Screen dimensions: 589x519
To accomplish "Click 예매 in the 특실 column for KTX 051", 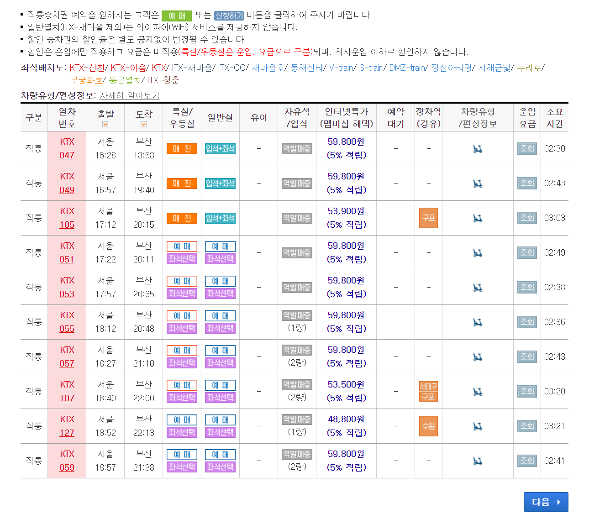I will click(x=182, y=246).
